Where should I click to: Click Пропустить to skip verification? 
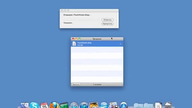coord(107,24)
